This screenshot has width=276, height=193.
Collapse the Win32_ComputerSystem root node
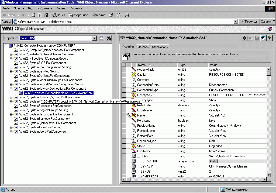[x=6, y=46]
